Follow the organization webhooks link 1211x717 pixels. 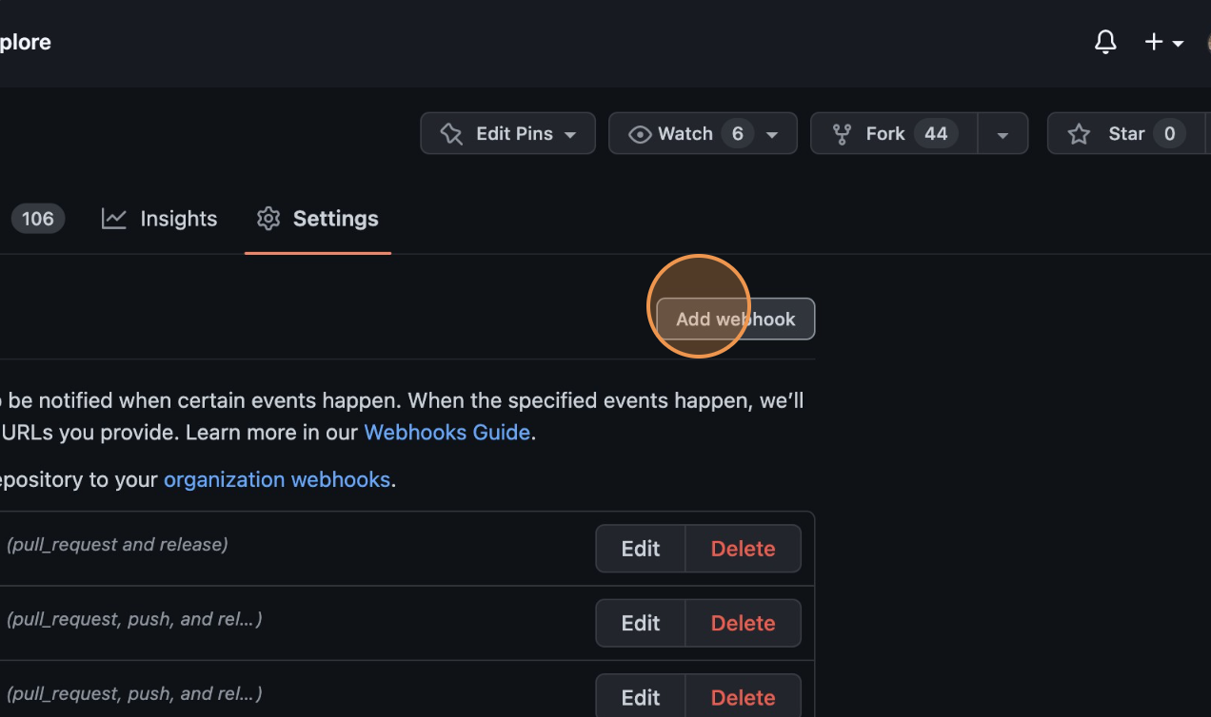click(277, 479)
